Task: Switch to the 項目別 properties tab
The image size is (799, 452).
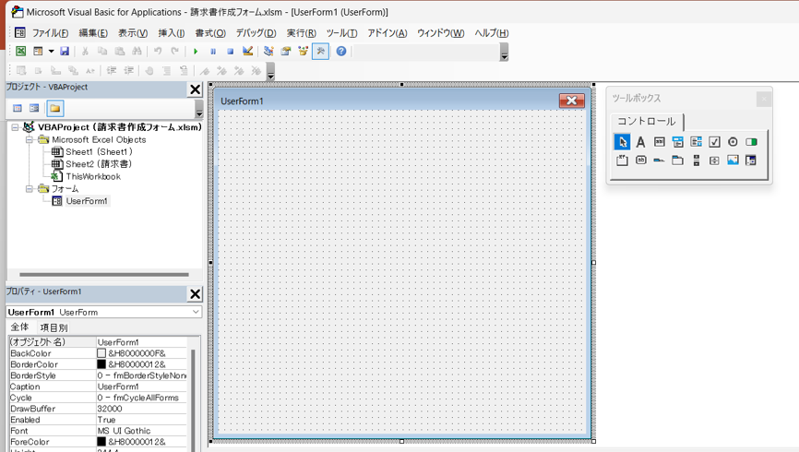Action: (54, 327)
